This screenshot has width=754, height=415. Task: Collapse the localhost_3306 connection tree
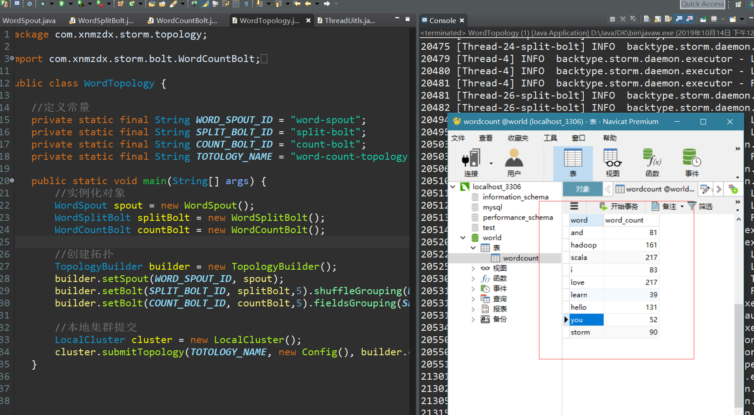click(453, 186)
